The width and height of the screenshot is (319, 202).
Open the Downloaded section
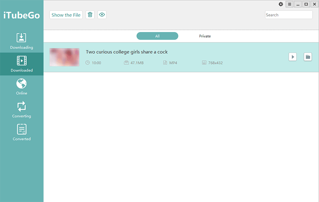click(22, 64)
